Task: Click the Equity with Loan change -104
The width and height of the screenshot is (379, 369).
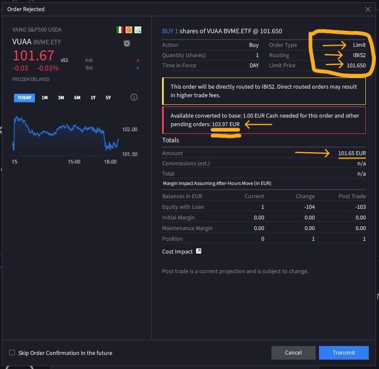Action: (x=309, y=207)
